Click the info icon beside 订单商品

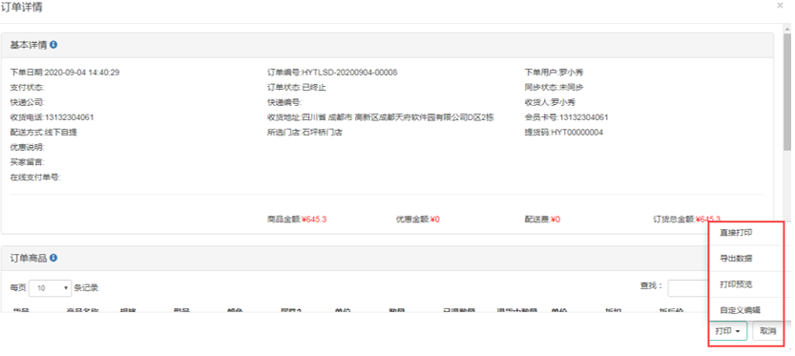[53, 258]
